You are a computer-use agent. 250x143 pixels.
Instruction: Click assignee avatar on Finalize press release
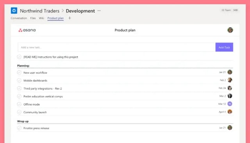tap(230, 127)
